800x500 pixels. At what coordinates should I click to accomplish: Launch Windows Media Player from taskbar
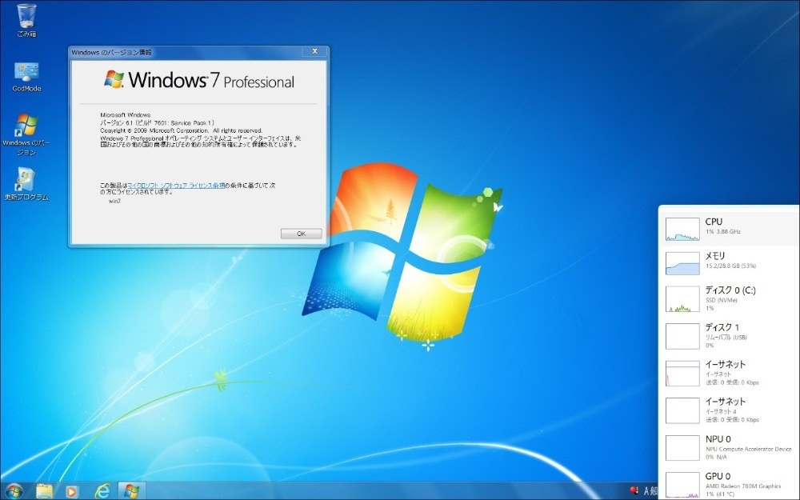72,491
